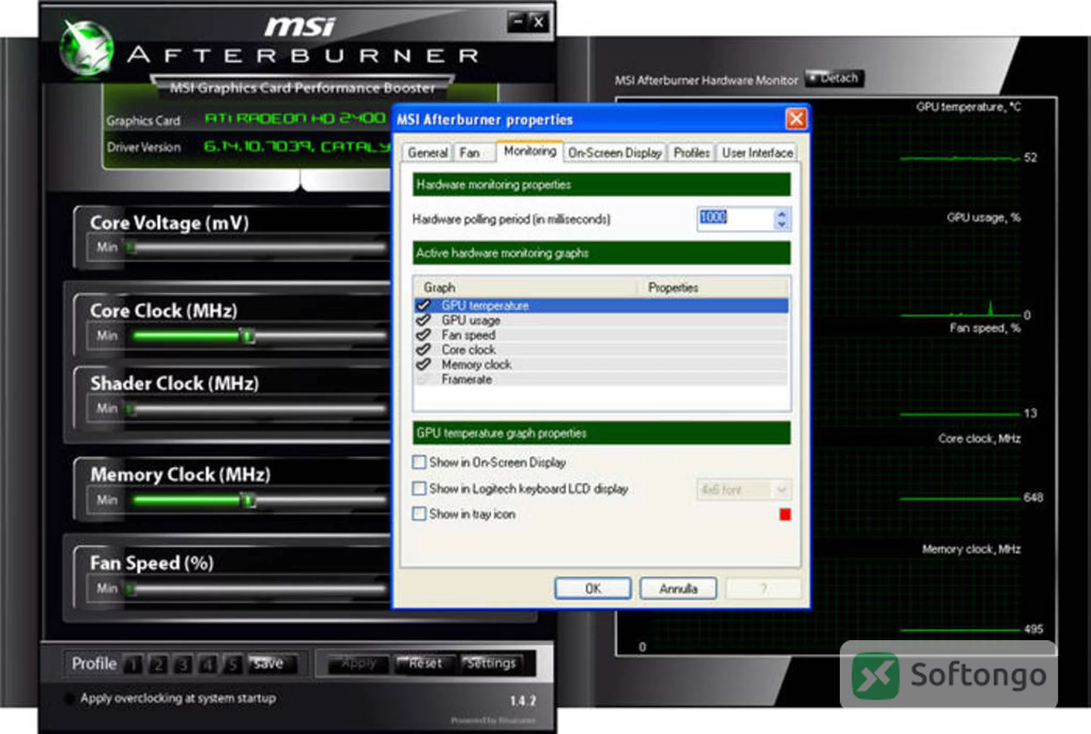The width and height of the screenshot is (1091, 734).
Task: Close the MSI Afterburner properties dialog
Action: [796, 119]
